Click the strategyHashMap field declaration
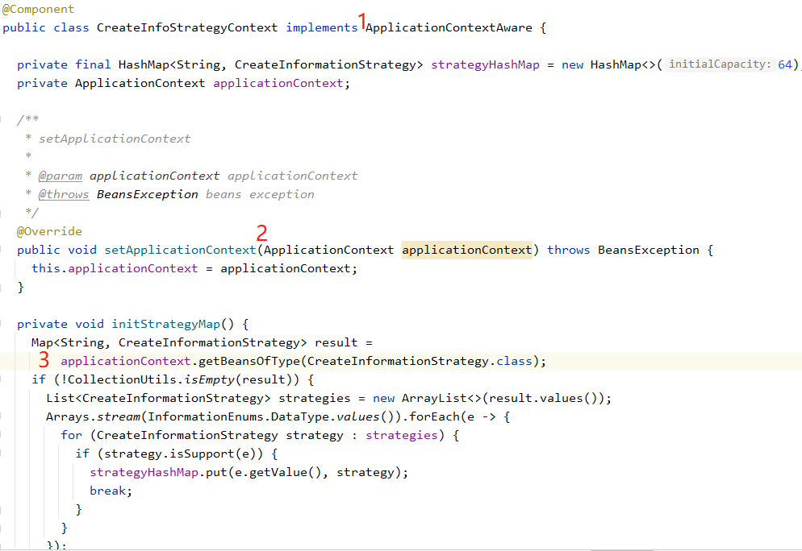Screen dimensions: 802x551 point(485,64)
